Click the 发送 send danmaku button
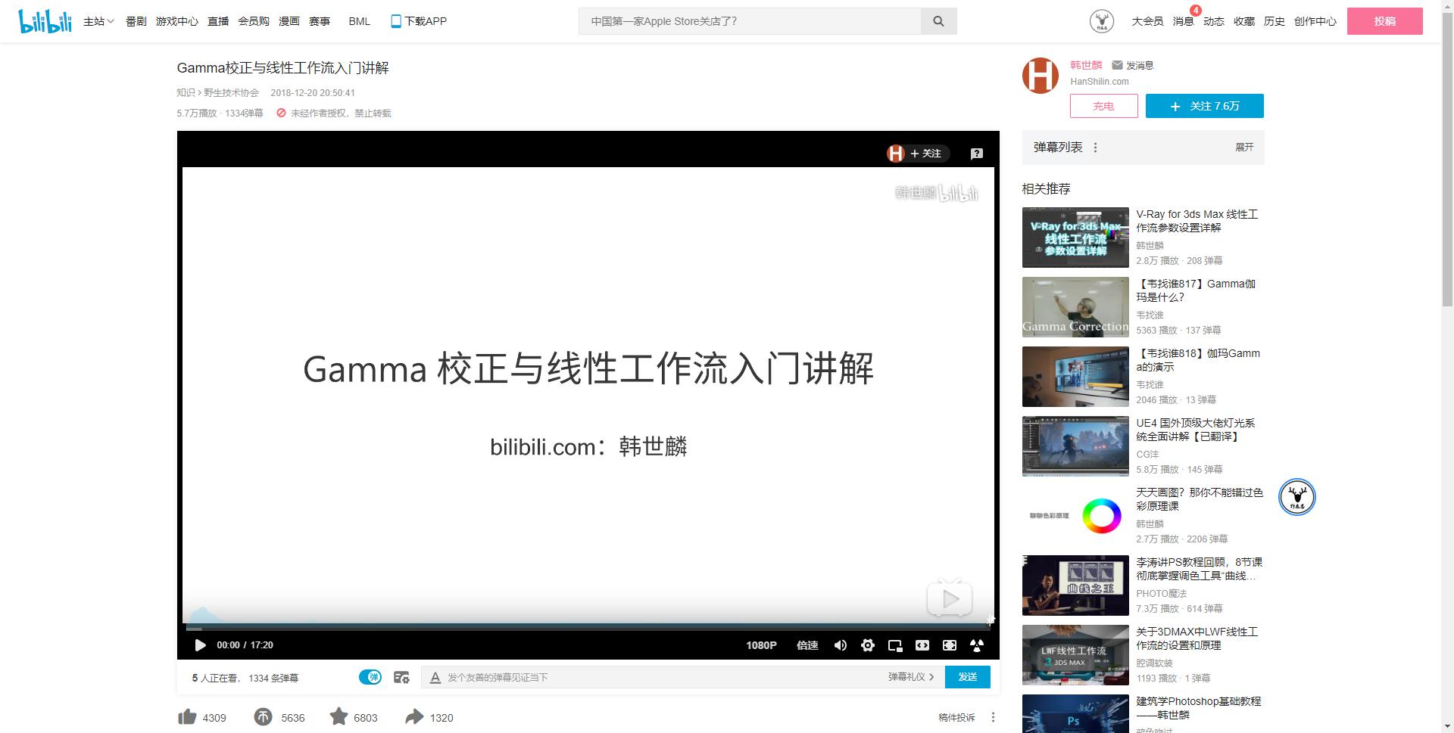Screen dimensions: 1454x733 point(967,677)
